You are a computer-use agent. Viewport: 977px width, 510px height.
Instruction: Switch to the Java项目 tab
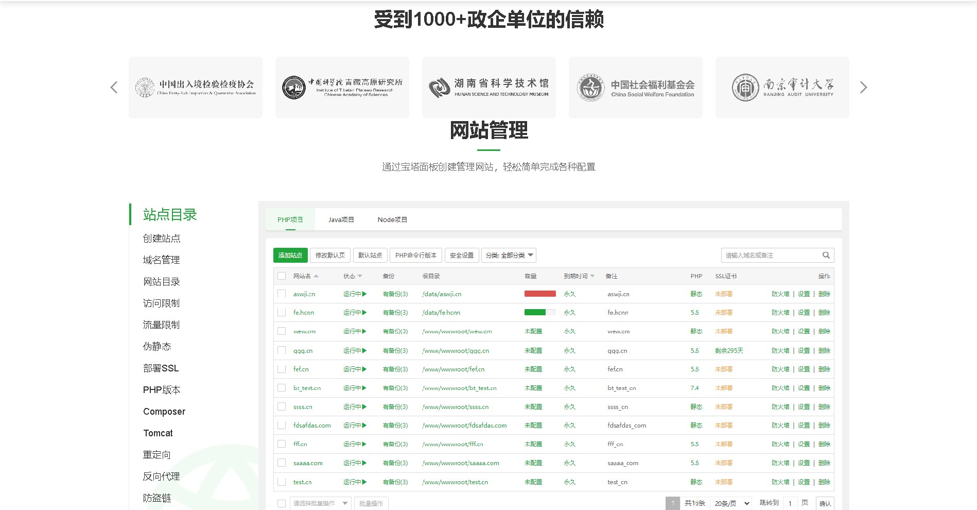coord(341,219)
